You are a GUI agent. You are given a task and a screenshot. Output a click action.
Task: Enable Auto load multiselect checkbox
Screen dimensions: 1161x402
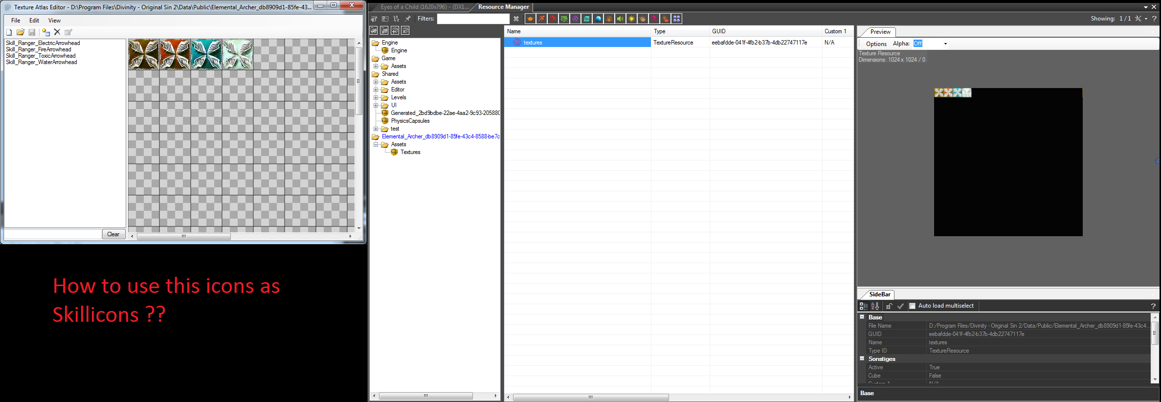coord(912,306)
